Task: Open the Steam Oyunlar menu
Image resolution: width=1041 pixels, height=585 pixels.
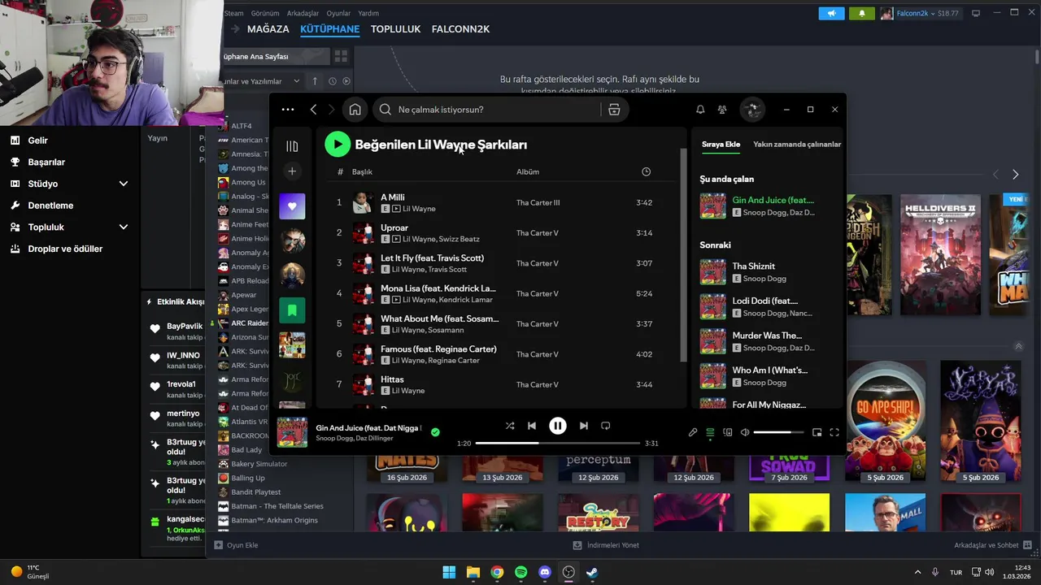Action: click(x=338, y=13)
